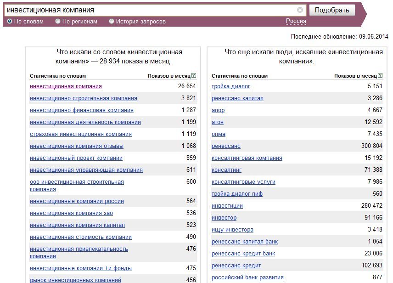Open help icon beside left 'Показов в месяц'
The width and height of the screenshot is (393, 283).
194,75
